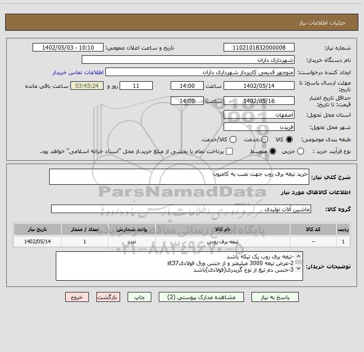
Task: Select the کالا radio button
Action: tap(289, 139)
